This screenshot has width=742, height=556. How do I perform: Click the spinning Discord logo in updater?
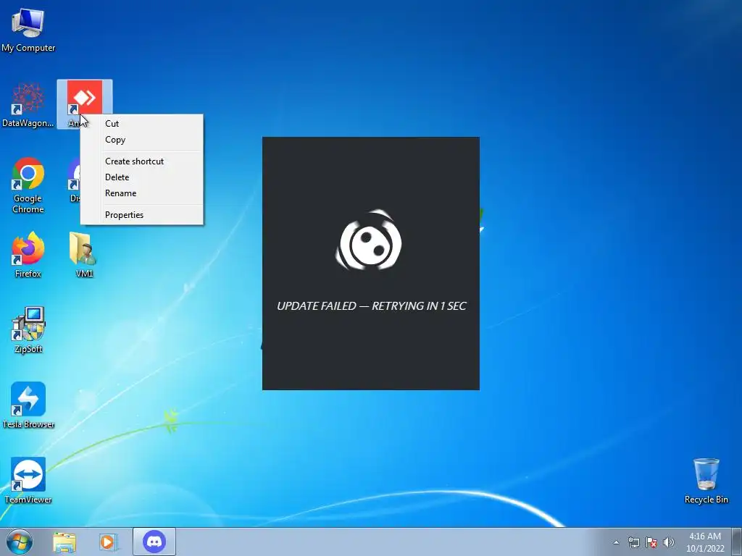point(370,240)
